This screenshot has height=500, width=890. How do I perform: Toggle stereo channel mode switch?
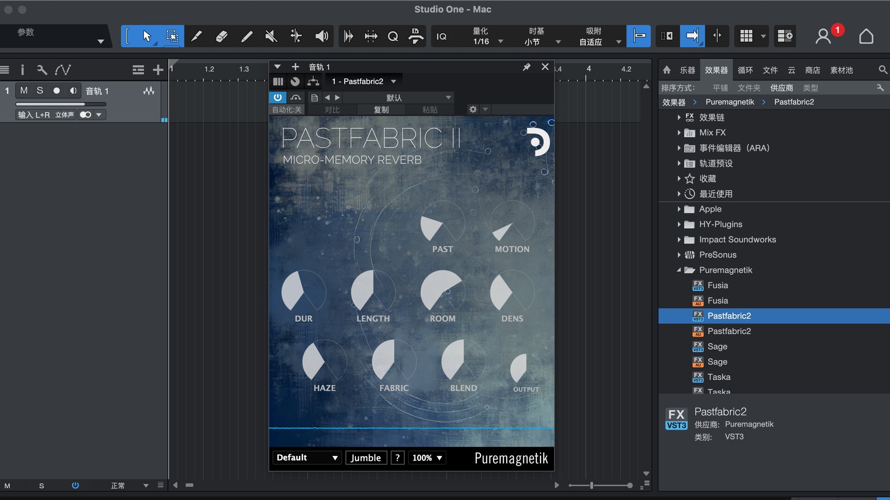85,115
